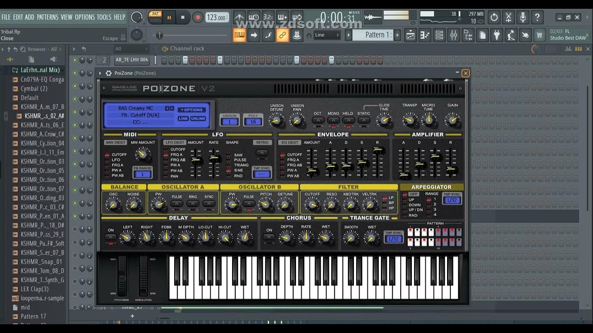
Task: Toggle the OCT button in PoiZone
Action: [x=318, y=120]
